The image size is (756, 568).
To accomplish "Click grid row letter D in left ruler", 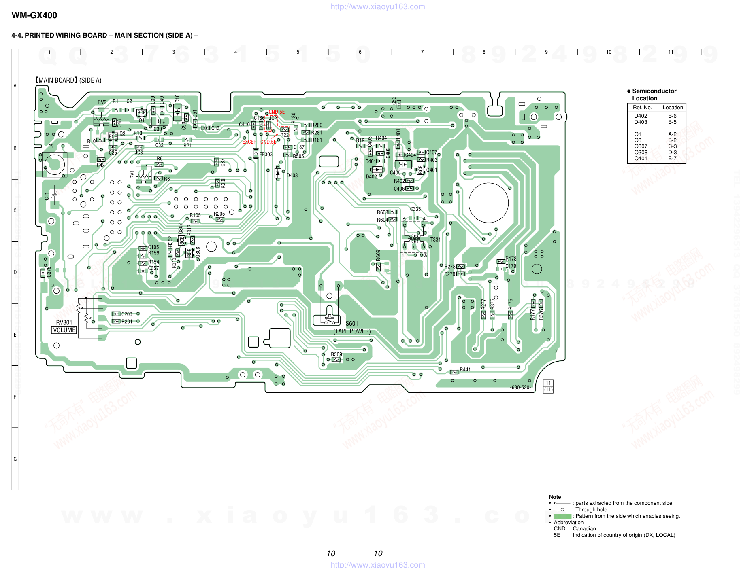I will pyautogui.click(x=15, y=273).
